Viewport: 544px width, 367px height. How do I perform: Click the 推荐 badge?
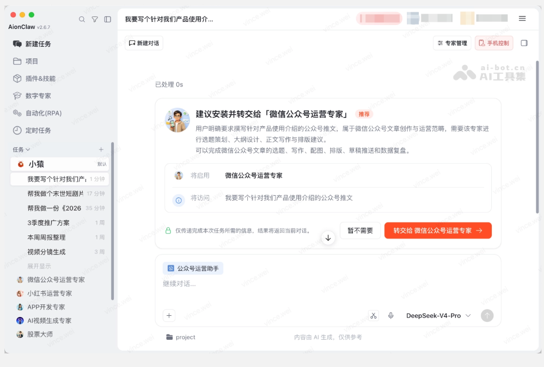pos(364,114)
